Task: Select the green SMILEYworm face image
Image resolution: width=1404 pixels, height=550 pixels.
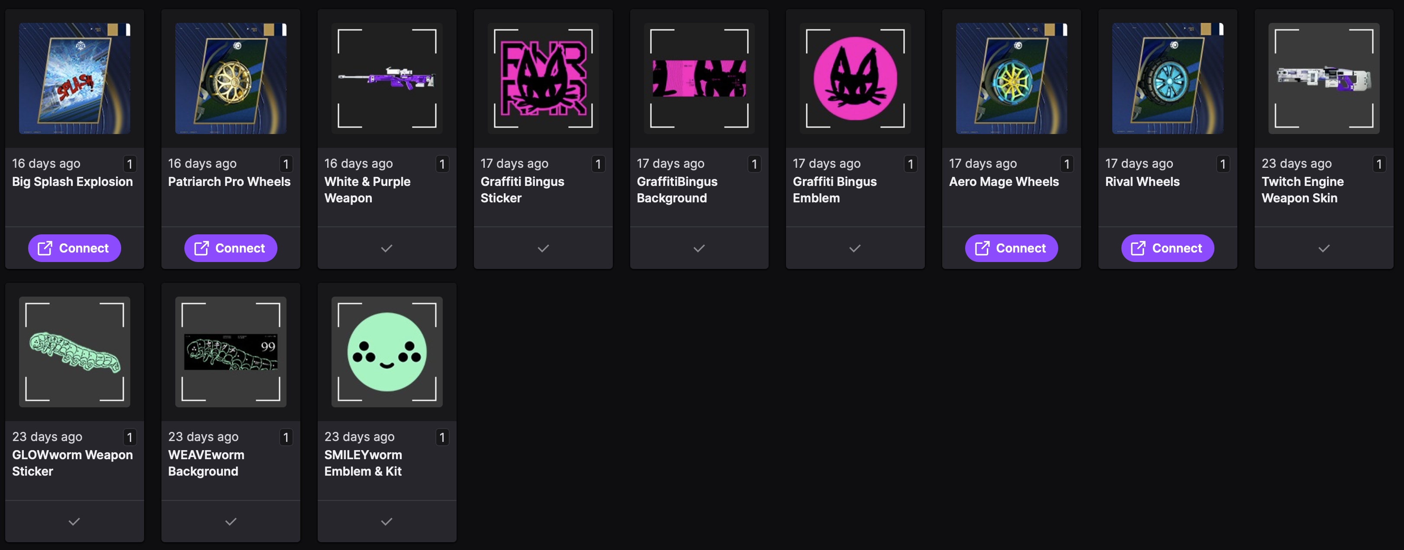Action: (x=386, y=352)
